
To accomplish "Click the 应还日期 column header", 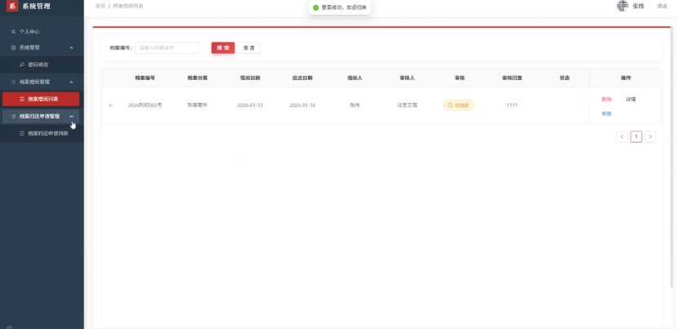I will (302, 78).
